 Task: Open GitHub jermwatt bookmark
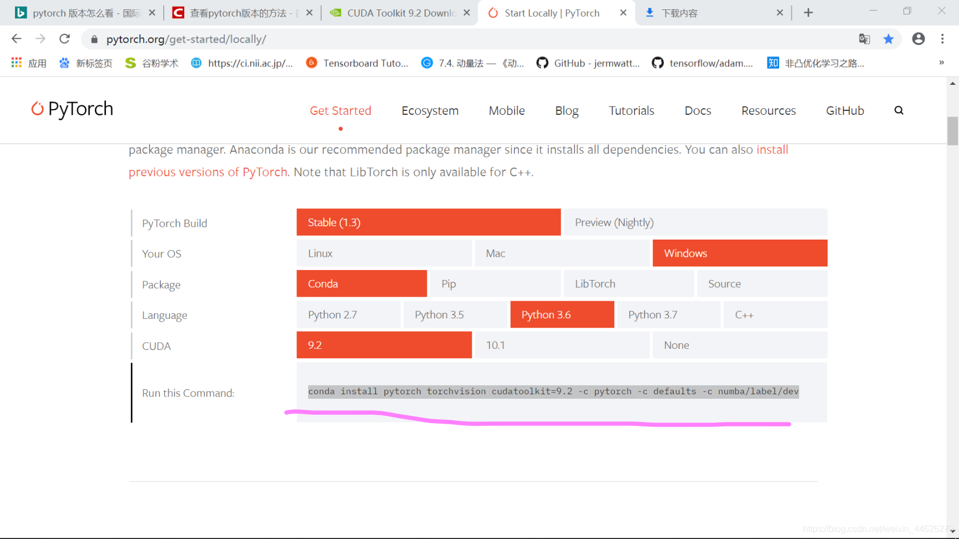(x=588, y=63)
